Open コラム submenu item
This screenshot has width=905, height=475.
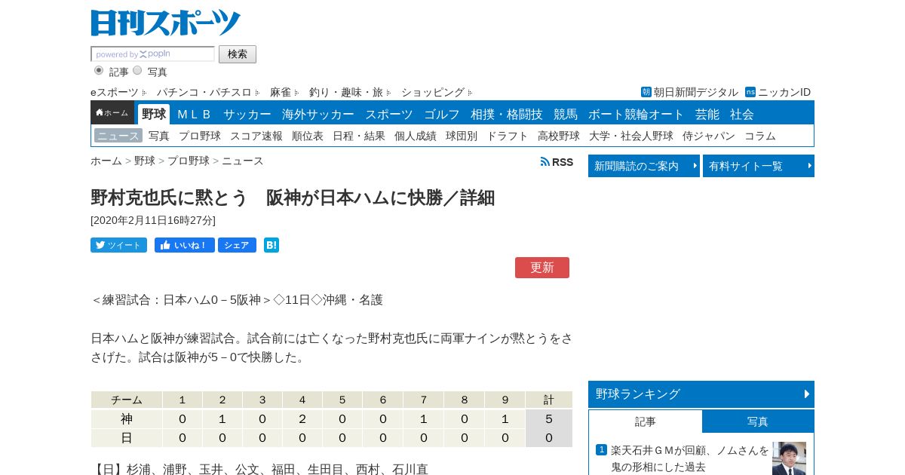[760, 136]
